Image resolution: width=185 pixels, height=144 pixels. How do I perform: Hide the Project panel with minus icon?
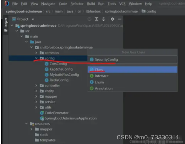pyautogui.click(x=120, y=19)
